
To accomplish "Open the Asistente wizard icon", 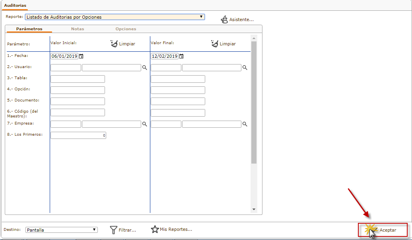I will tap(225, 20).
